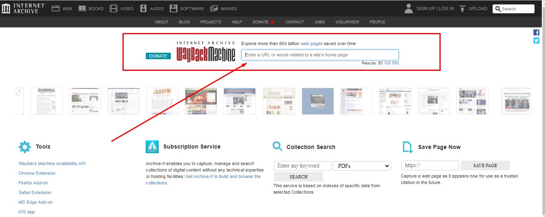
Task: Open the Blog menu item
Action: (x=184, y=22)
